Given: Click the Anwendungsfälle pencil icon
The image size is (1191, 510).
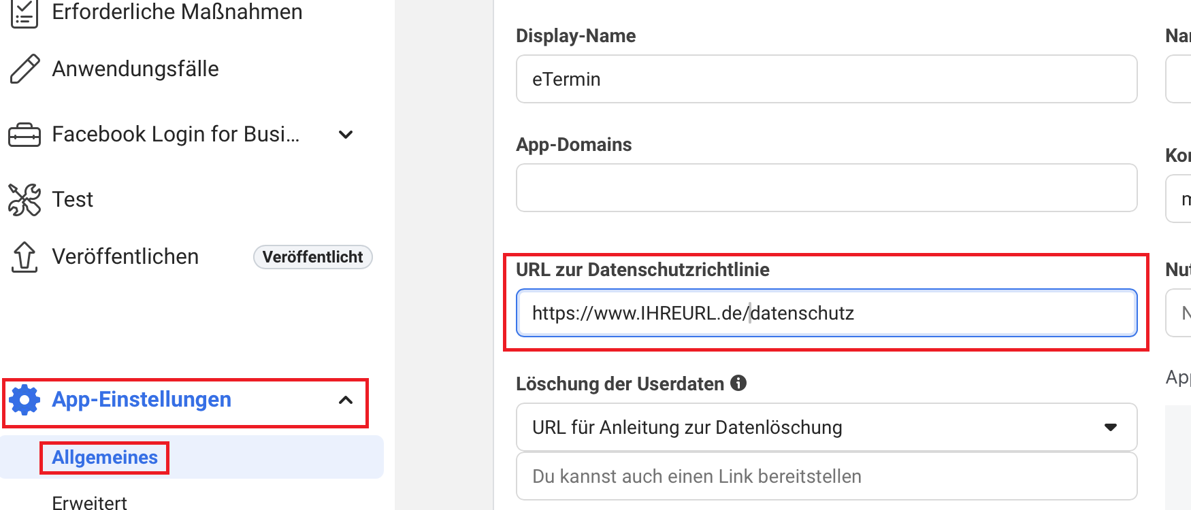Looking at the screenshot, I should tap(25, 69).
